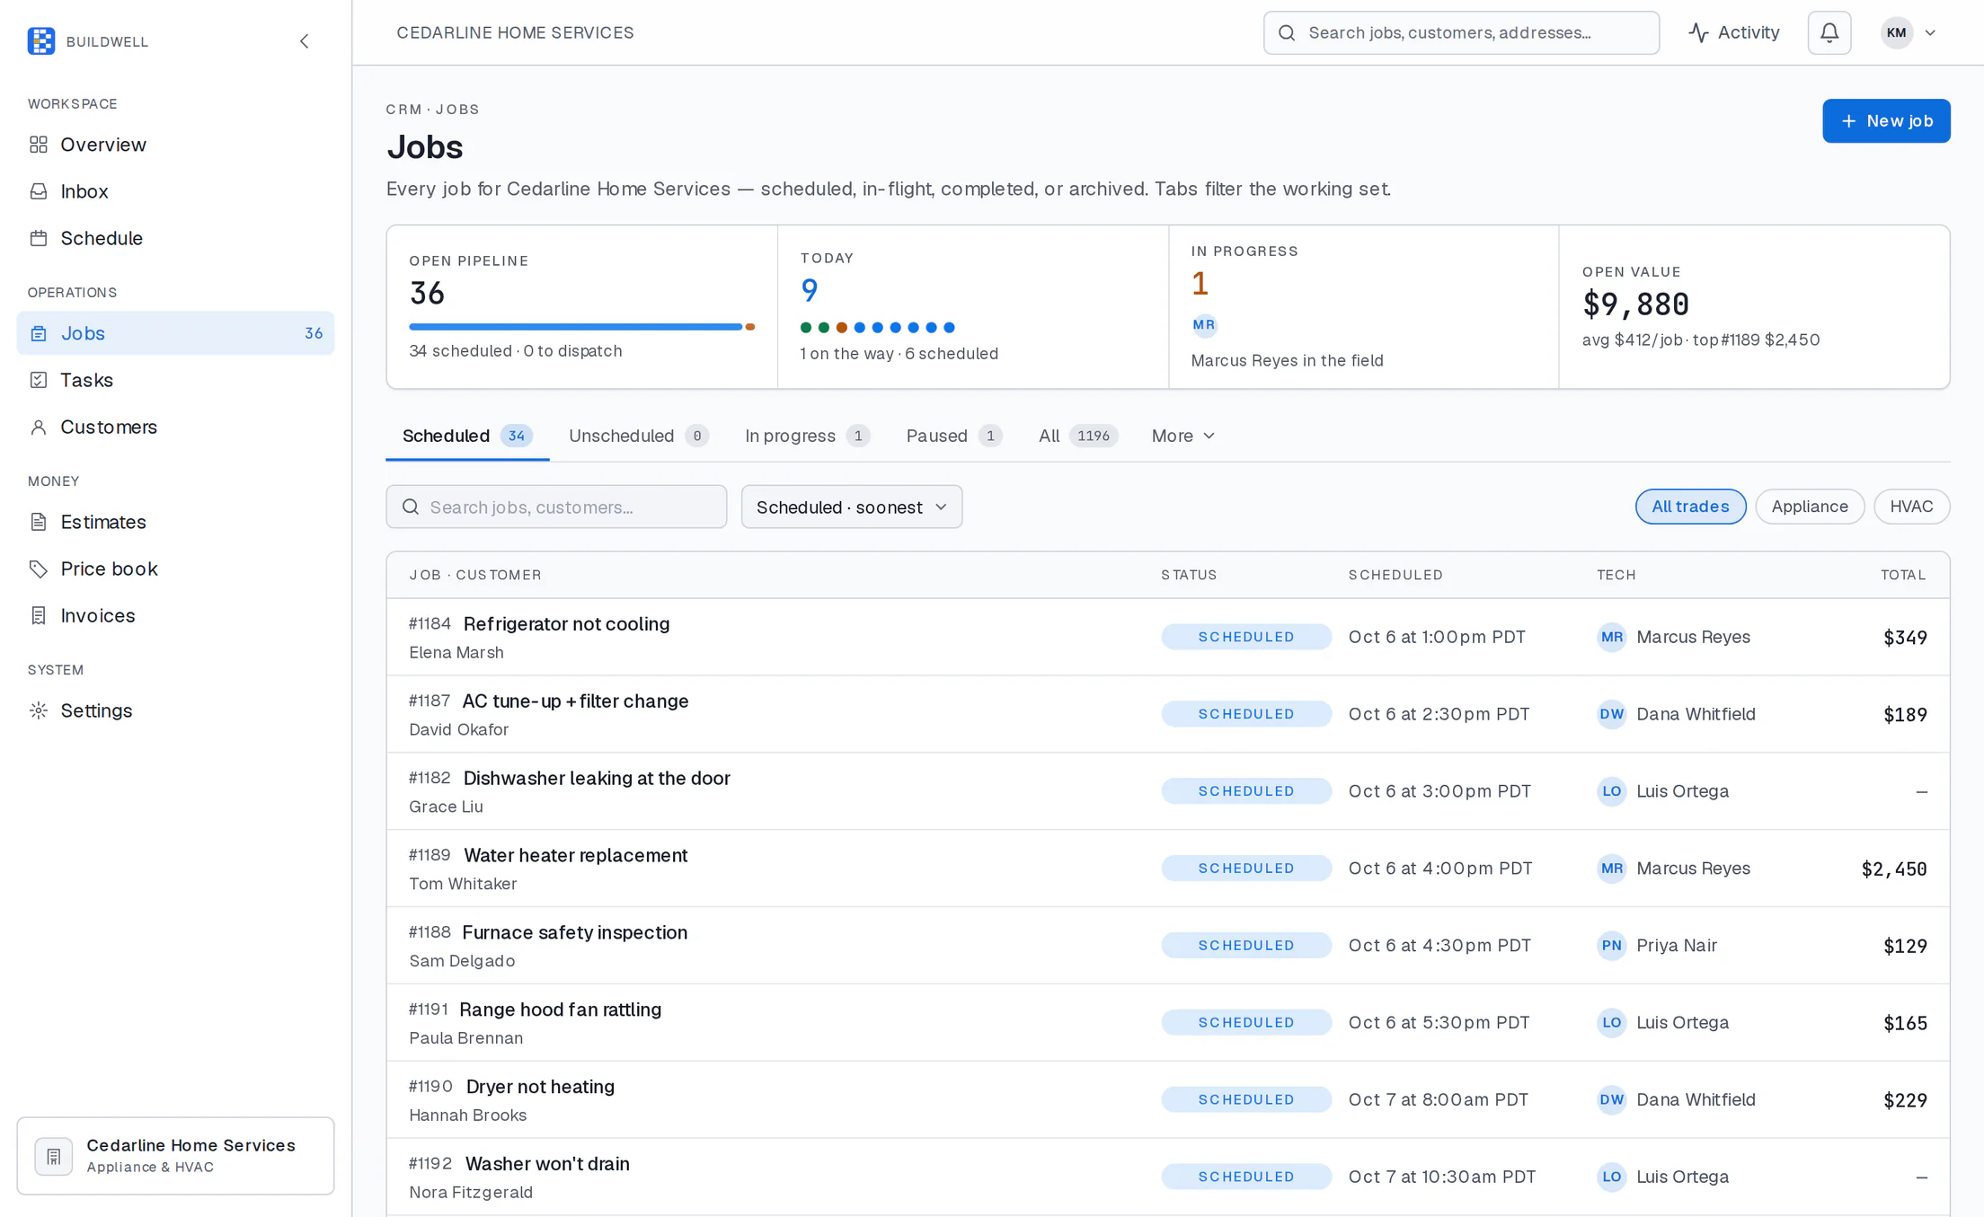Click the Tasks checkbox icon in sidebar
This screenshot has height=1217, width=1984.
coord(39,380)
